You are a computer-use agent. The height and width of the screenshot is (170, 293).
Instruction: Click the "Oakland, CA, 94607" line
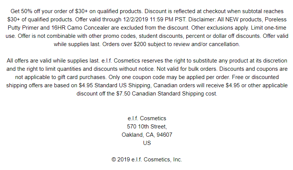147,135
